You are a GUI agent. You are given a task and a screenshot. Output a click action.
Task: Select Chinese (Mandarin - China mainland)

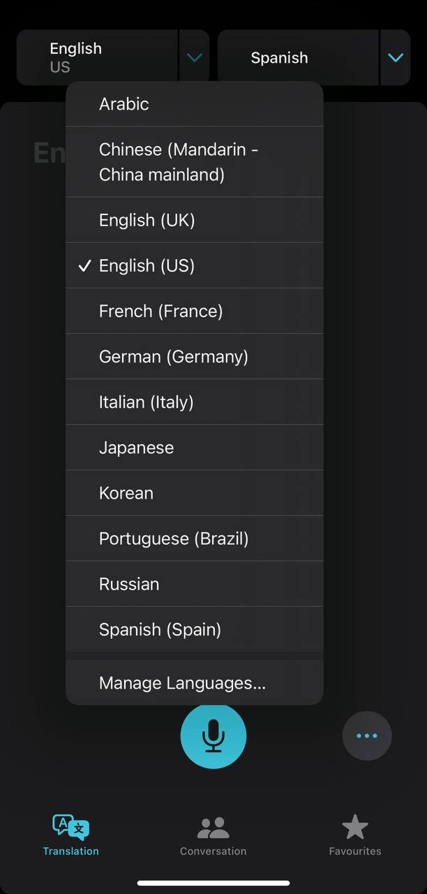tap(195, 162)
